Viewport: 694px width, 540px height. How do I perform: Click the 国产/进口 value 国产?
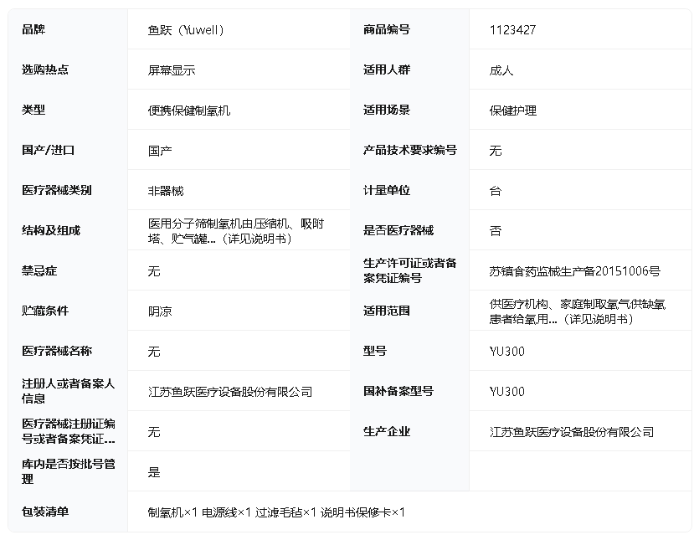160,151
